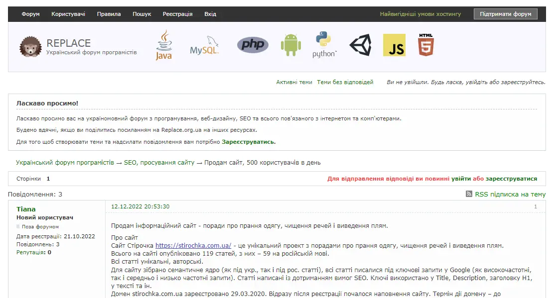The height and width of the screenshot is (298, 559).
Task: Click Продам сайт, 500 користувачів breadcrumb text
Action: (x=263, y=162)
